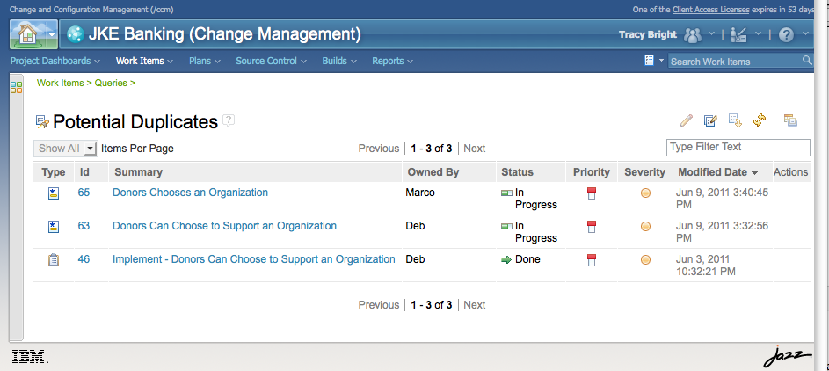Open Donors Chooses an Organization link
The width and height of the screenshot is (829, 371).
click(191, 193)
